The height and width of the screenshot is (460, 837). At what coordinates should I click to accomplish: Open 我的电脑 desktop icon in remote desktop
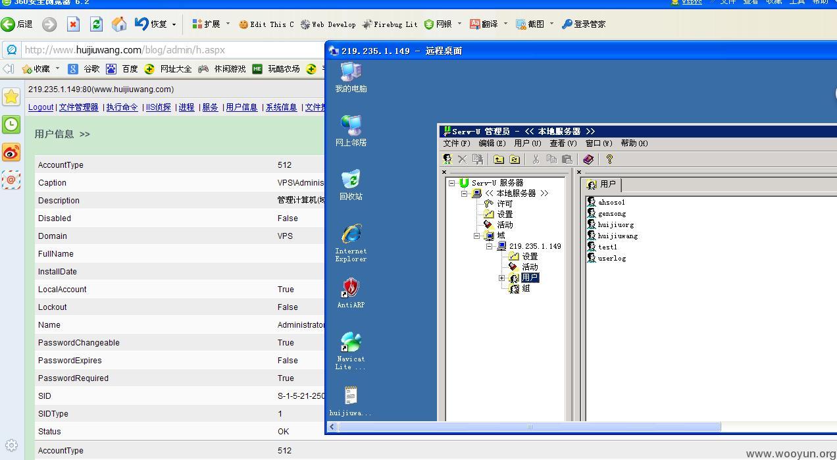coord(351,77)
